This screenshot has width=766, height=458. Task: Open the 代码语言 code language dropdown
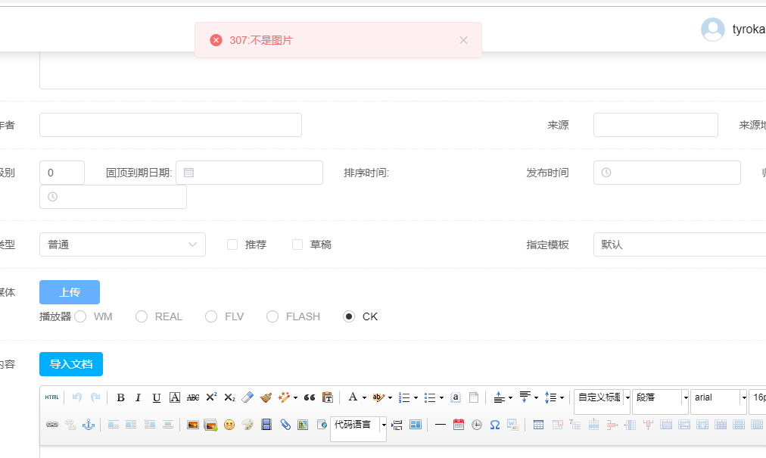coord(383,425)
